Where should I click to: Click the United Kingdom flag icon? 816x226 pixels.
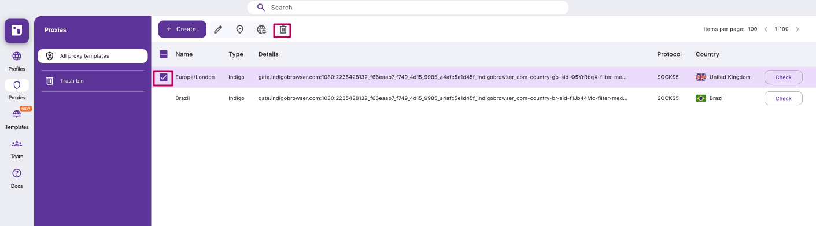pos(701,77)
